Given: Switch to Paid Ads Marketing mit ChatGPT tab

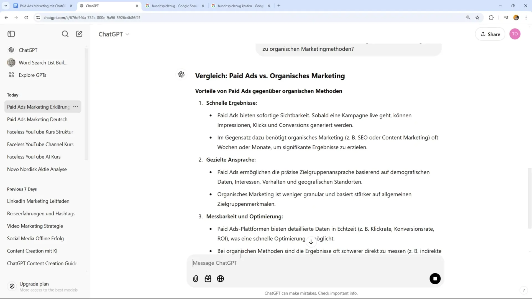Looking at the screenshot, I should tap(42, 6).
